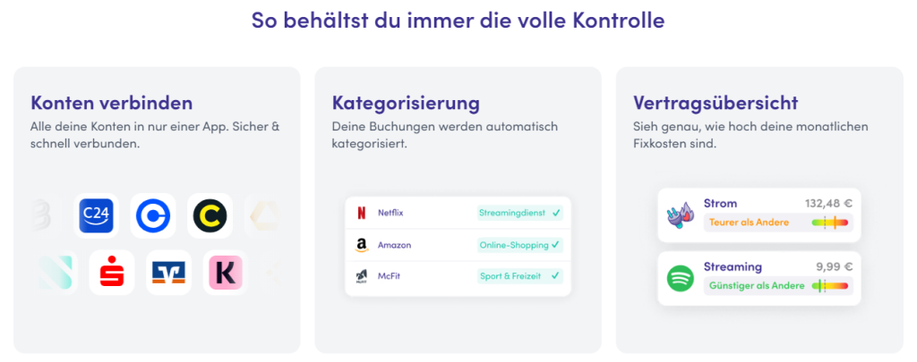Screen dimensions: 917x362
Task: Click the Strom electricity plug icon
Action: point(681,215)
